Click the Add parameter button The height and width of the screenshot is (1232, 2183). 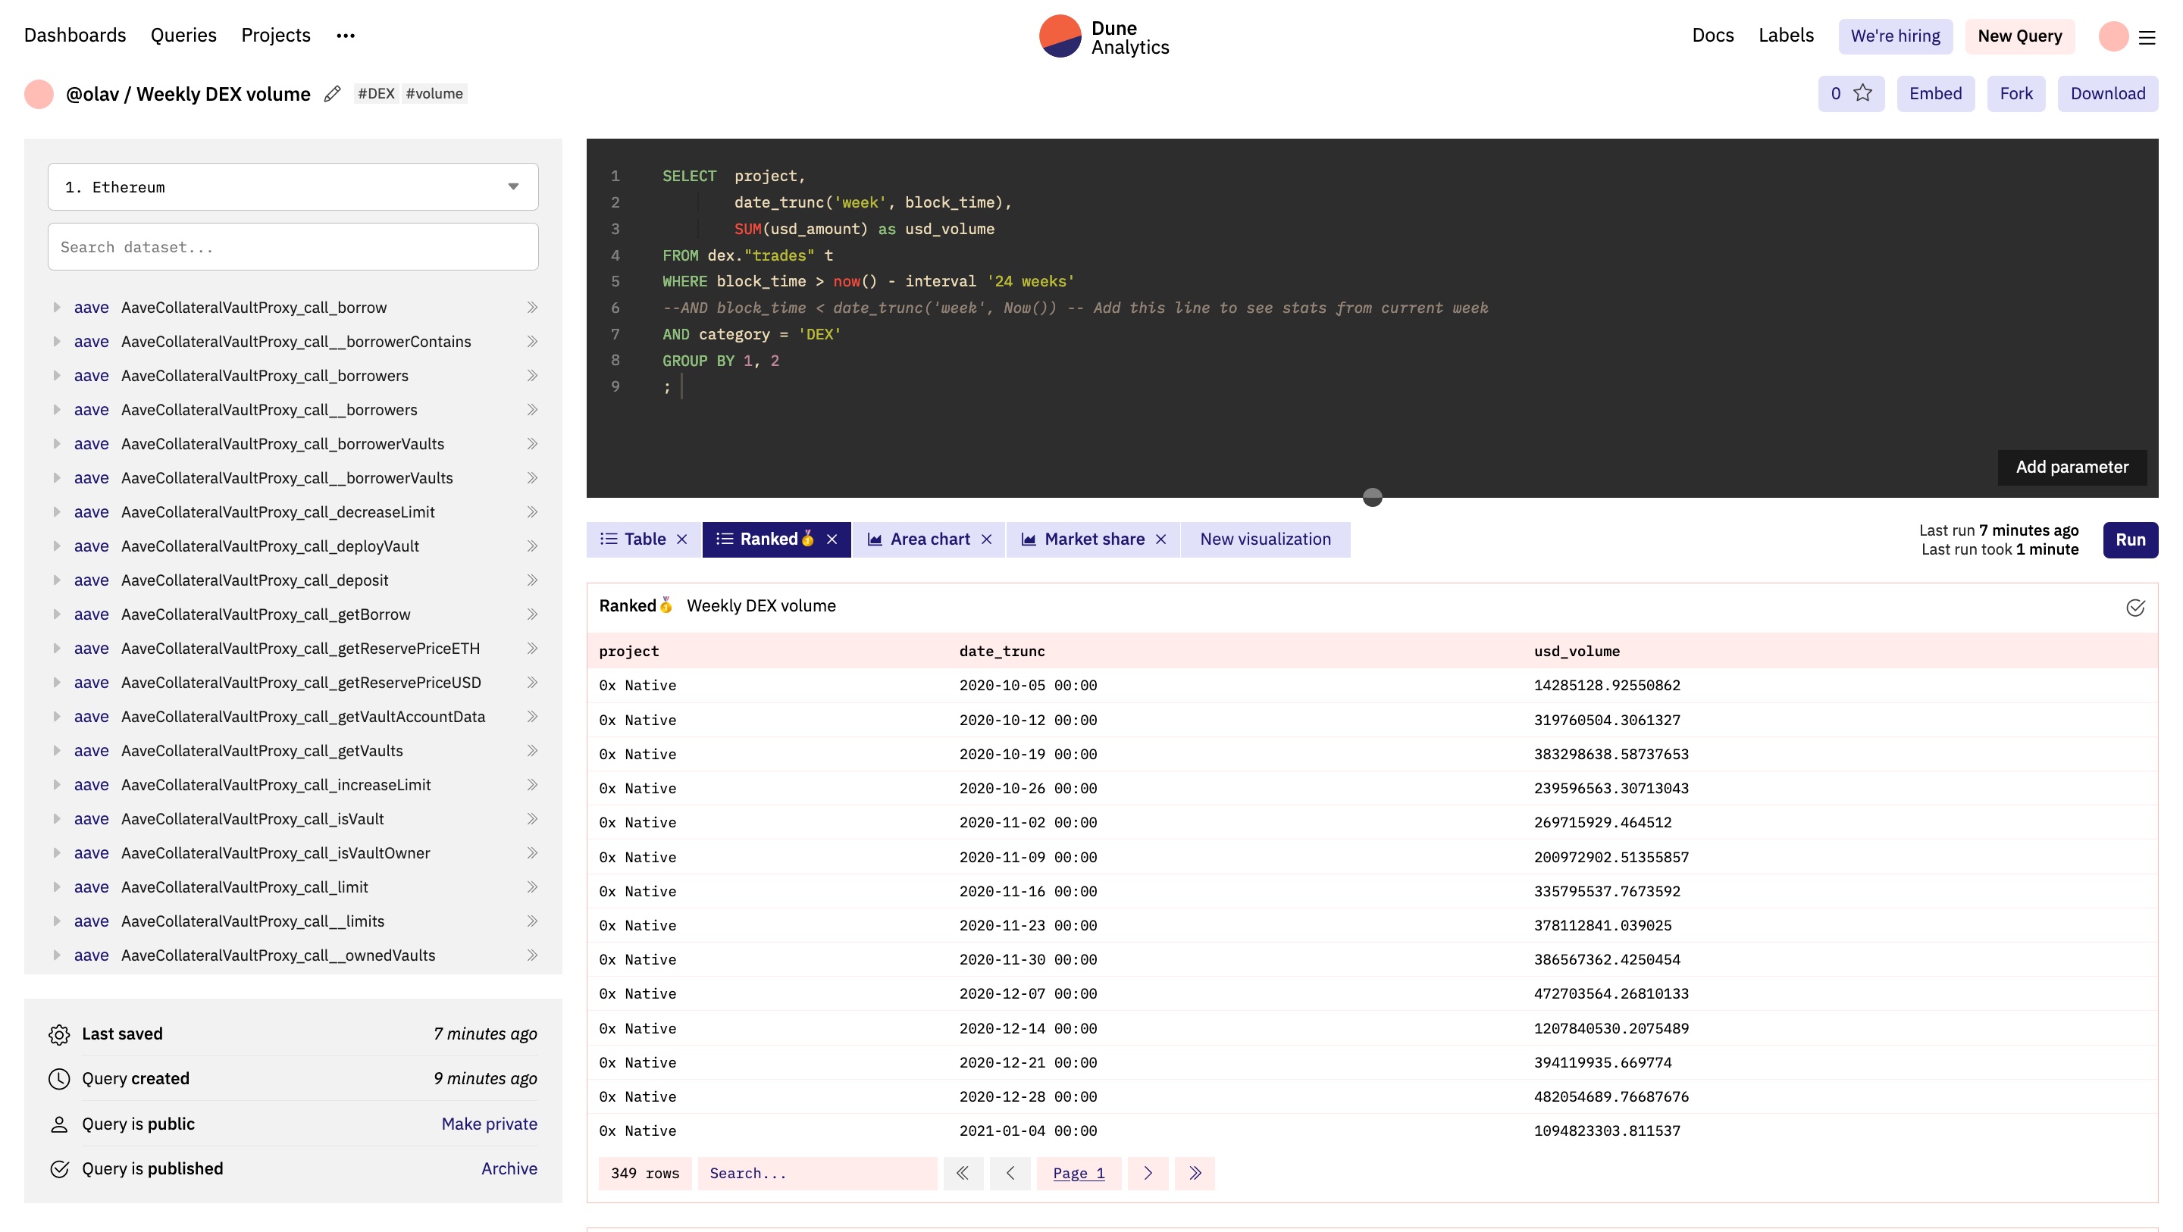2071,467
